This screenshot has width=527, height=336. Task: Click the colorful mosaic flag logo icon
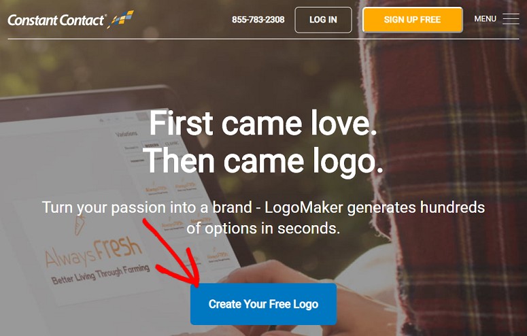[x=120, y=19]
